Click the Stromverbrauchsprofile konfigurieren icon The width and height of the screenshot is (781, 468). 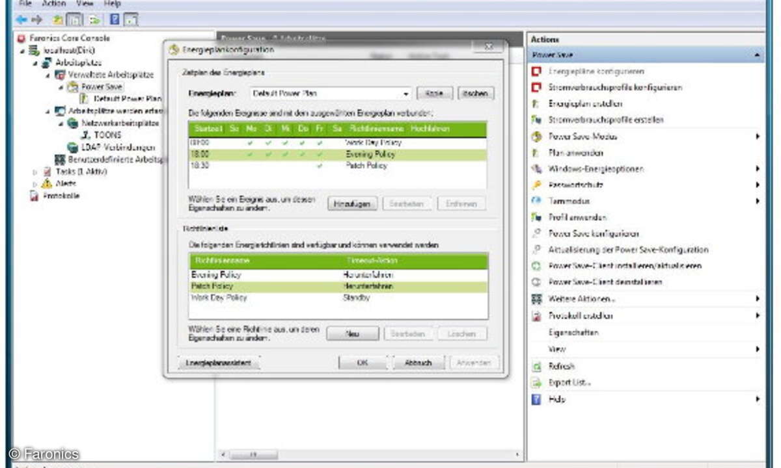pyautogui.click(x=537, y=87)
